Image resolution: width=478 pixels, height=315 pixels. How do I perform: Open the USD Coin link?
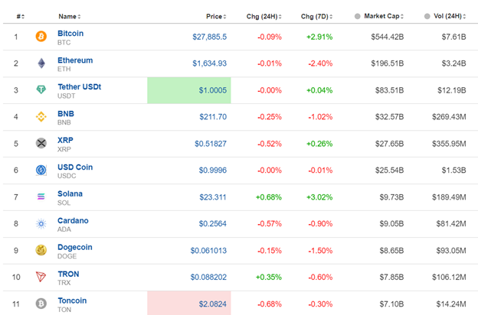click(x=75, y=167)
